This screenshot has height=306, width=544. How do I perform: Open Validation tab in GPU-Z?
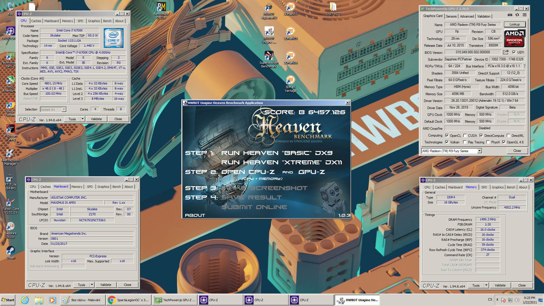484,16
